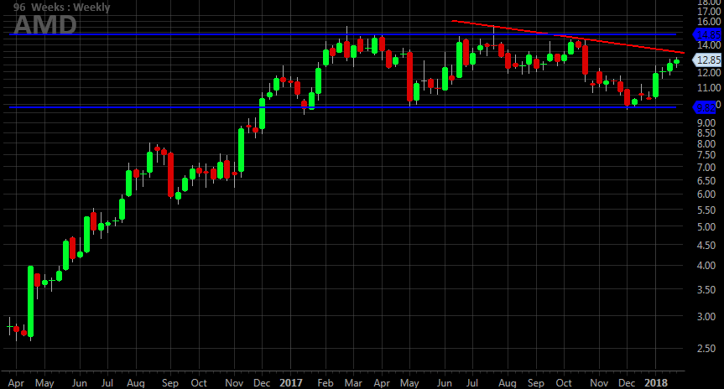Screen dimensions: 724x389
Task: Click the 9.00 price axis label
Action: point(706,123)
